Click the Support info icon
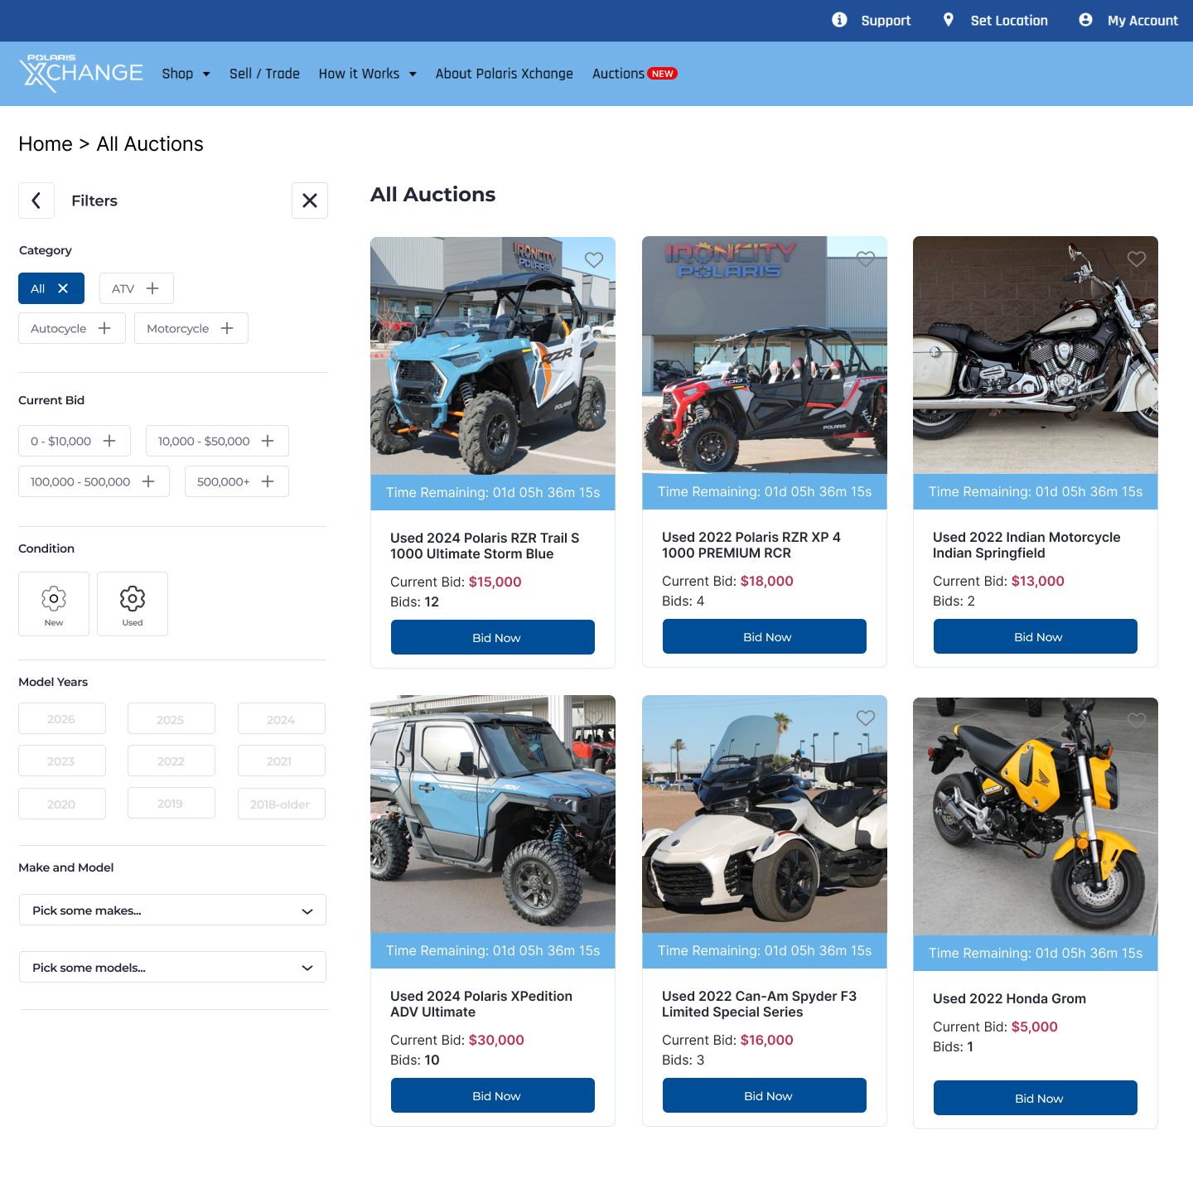Viewport: 1193px width, 1198px height. 839,20
